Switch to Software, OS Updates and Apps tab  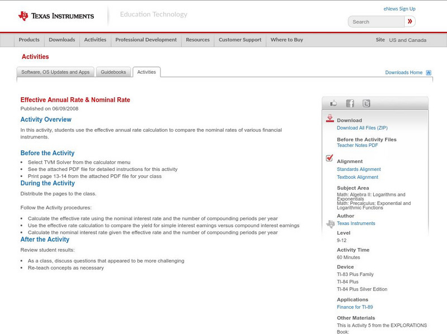[55, 72]
